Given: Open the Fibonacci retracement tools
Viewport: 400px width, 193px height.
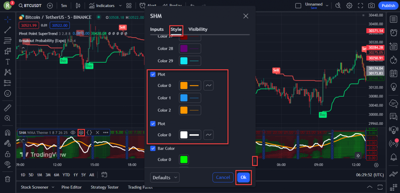Looking at the screenshot, I should pos(8,40).
